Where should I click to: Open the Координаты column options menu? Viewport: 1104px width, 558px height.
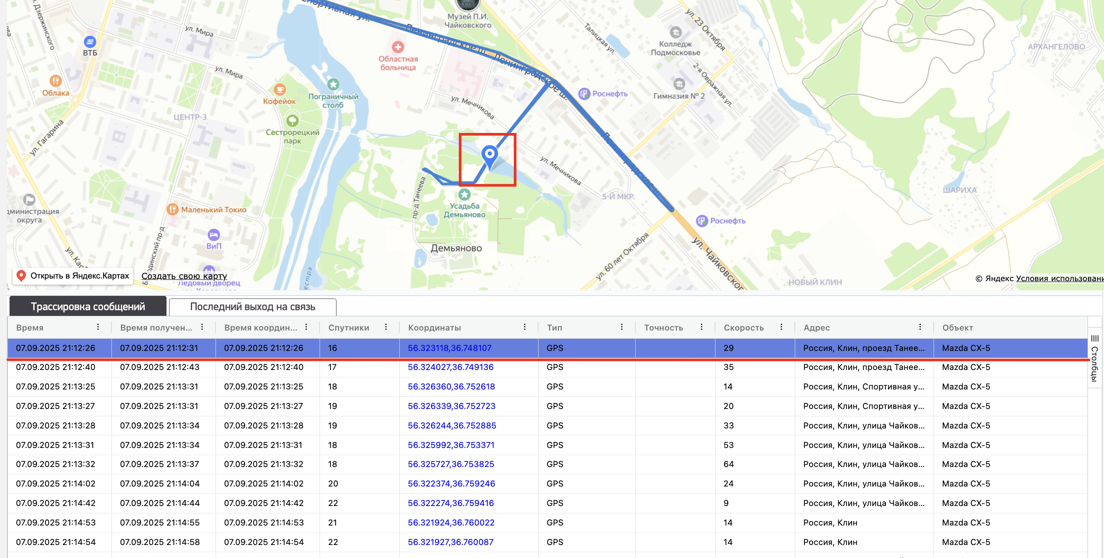point(525,327)
